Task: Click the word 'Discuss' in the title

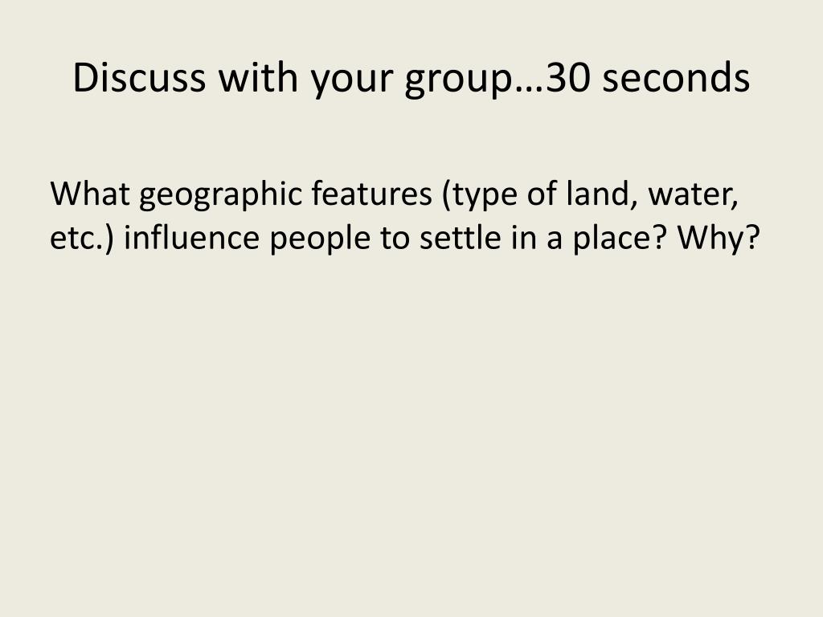Action: [x=139, y=77]
